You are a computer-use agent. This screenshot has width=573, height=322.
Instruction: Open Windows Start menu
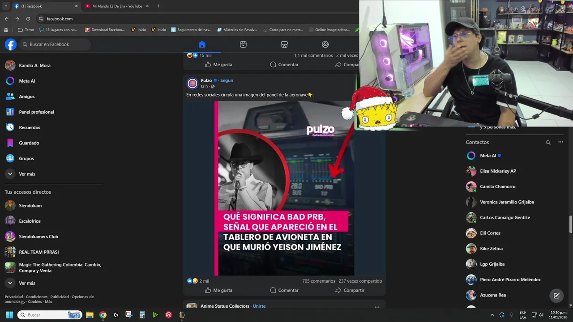click(x=9, y=315)
